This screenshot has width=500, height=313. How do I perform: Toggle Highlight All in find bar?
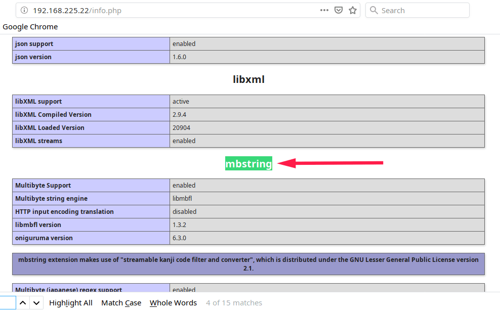pos(71,303)
